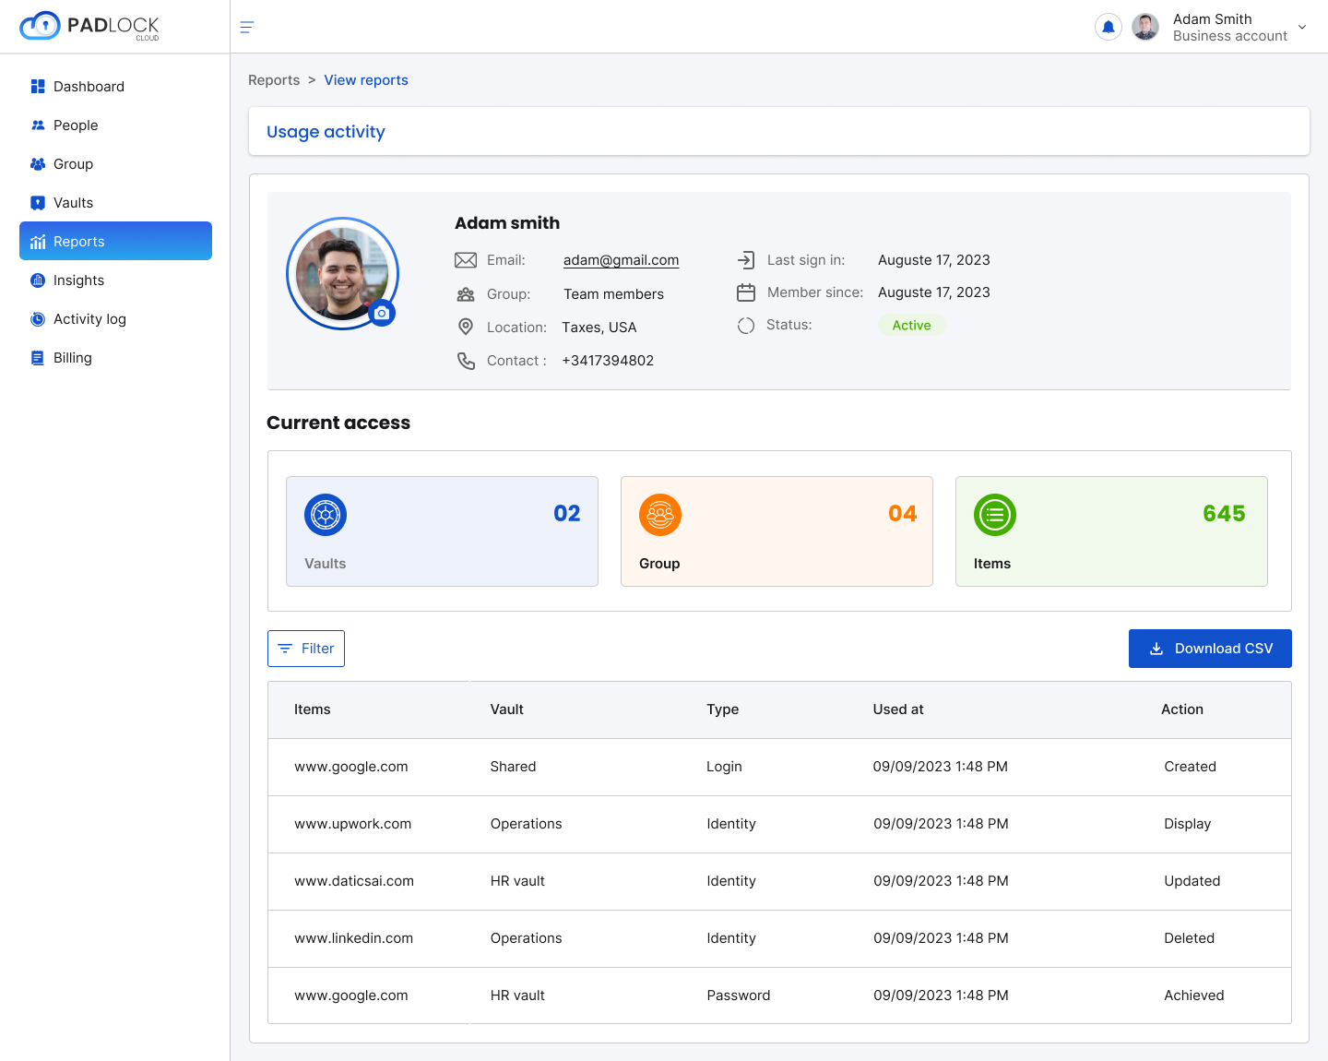This screenshot has height=1061, width=1328.
Task: Go to the People menu item
Action: (x=115, y=125)
